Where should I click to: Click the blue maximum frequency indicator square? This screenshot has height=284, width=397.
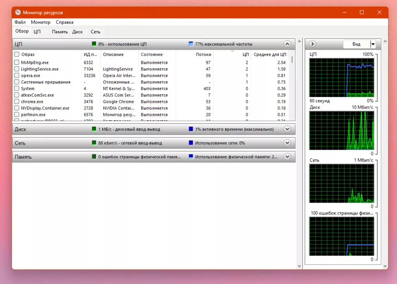coord(191,44)
